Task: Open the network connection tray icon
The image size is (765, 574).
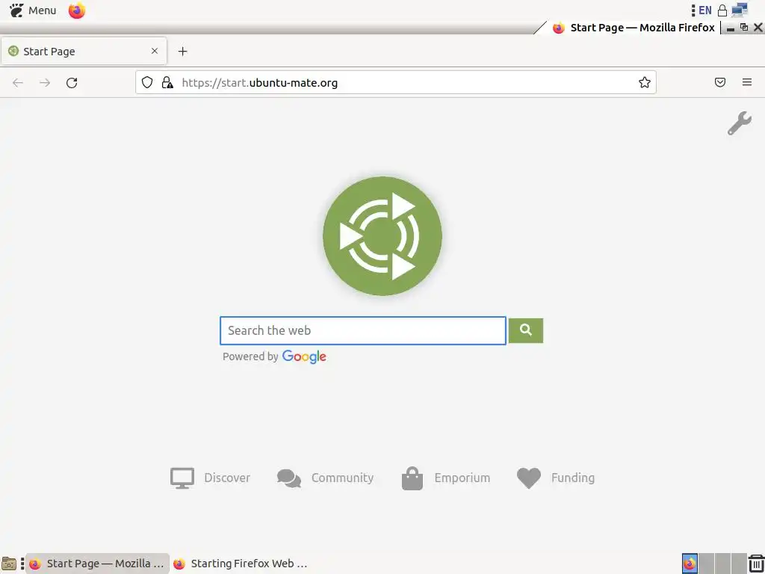Action: 740,10
